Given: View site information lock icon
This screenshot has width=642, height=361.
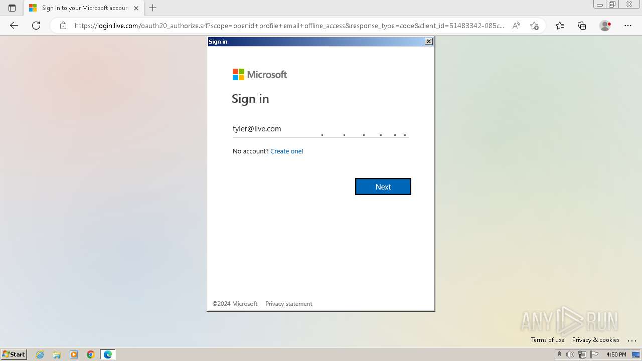Looking at the screenshot, I should coord(63,26).
